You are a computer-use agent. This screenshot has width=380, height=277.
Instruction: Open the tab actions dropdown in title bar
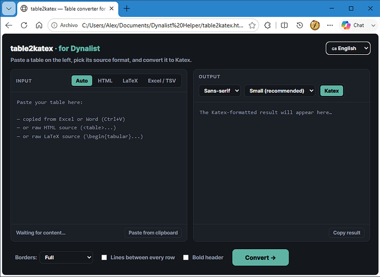[x=9, y=9]
